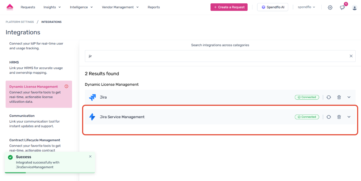
Task: Click the green success checkmark icon
Action: tap(10, 157)
